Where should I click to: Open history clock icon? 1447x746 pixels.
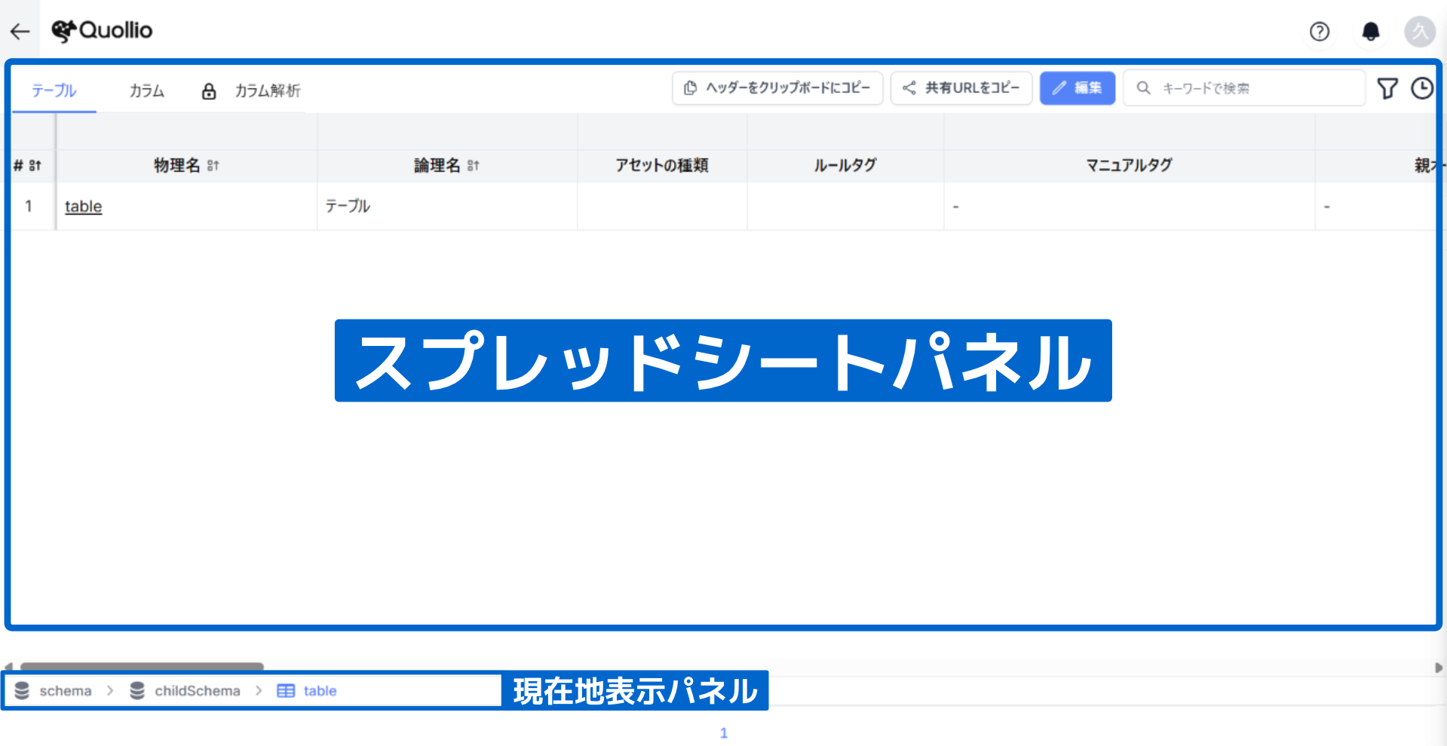pos(1423,88)
